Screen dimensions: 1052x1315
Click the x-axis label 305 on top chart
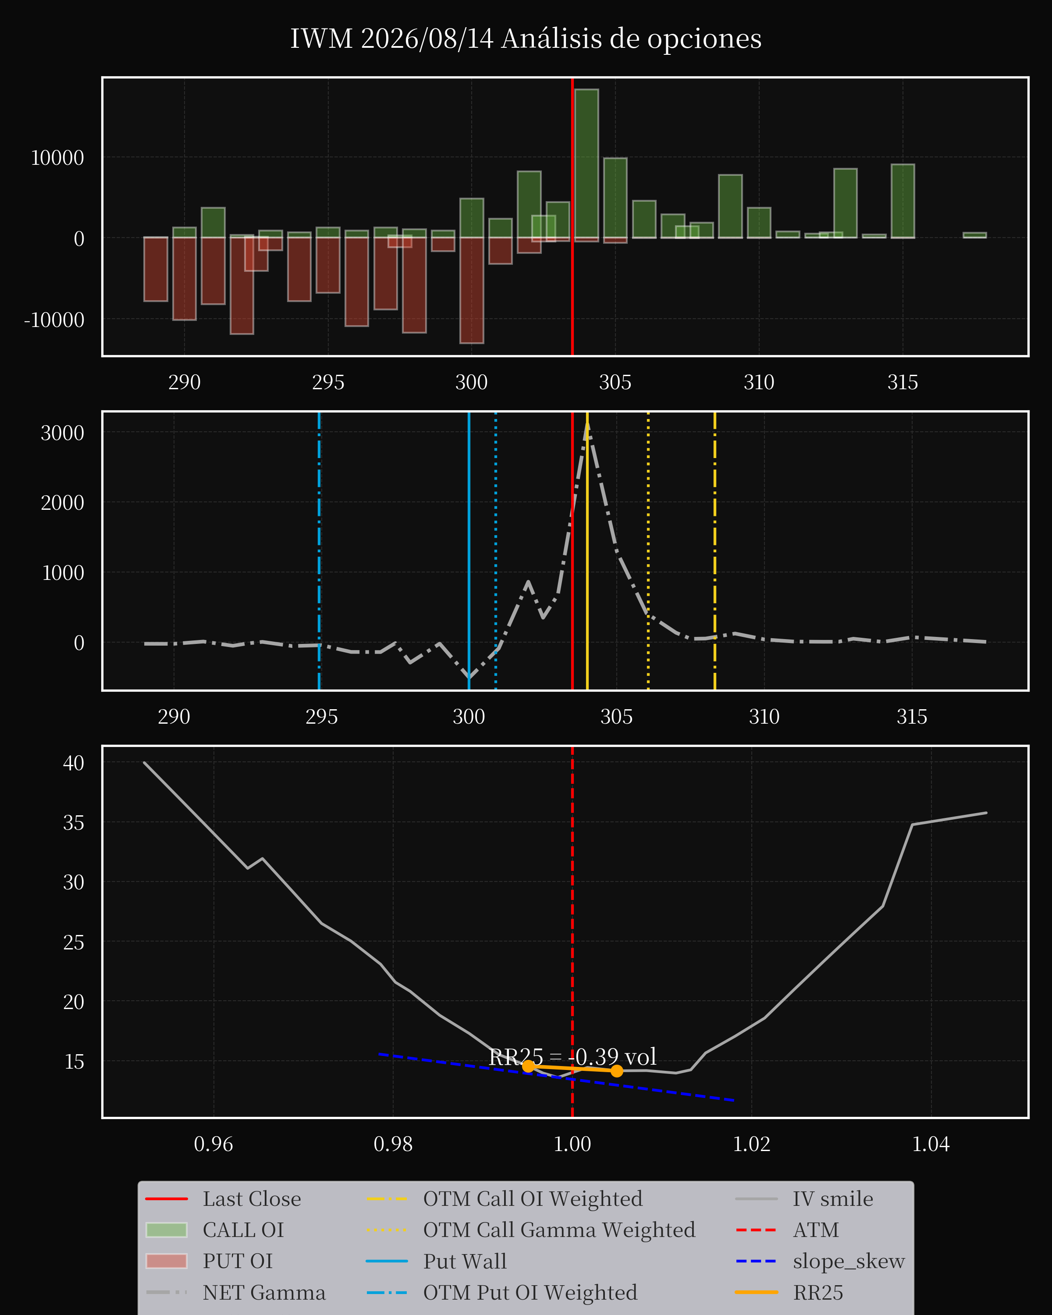[615, 382]
